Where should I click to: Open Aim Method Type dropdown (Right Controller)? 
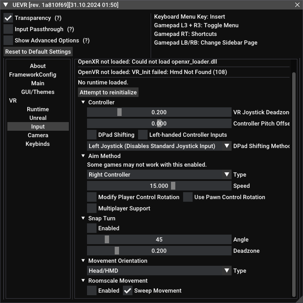click(159, 174)
